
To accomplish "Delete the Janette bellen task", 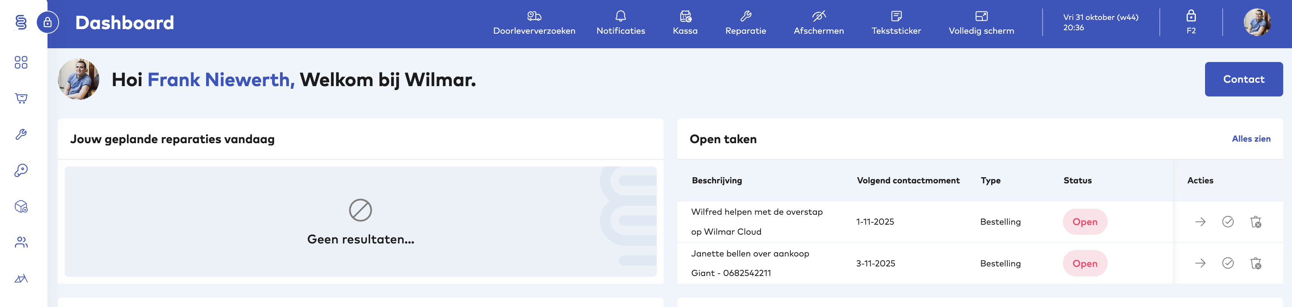I will coord(1255,263).
